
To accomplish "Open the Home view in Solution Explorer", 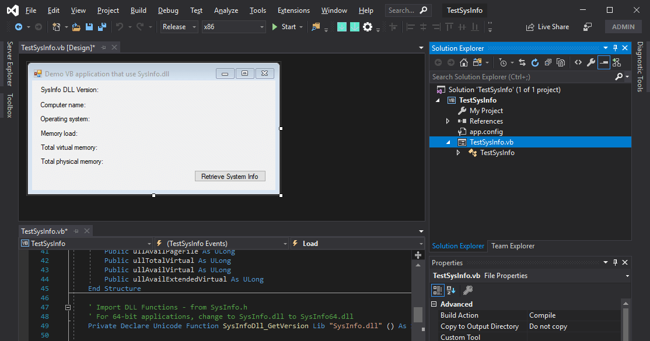I will [x=464, y=62].
